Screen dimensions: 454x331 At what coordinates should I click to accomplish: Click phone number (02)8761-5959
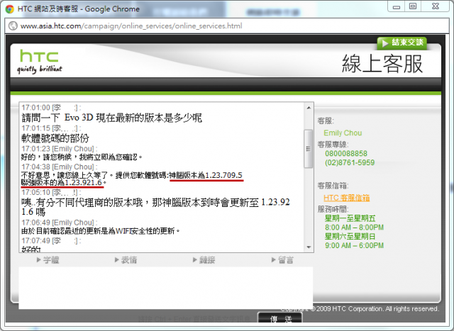[x=350, y=162]
